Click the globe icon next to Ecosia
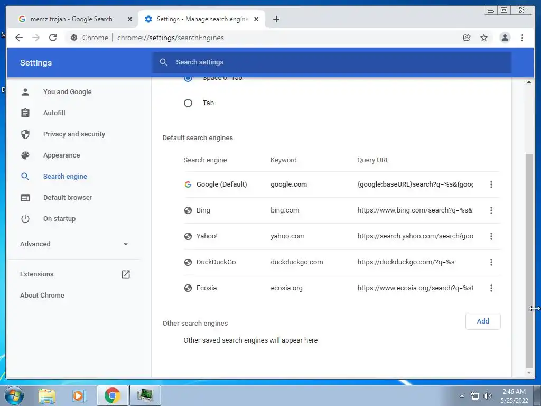 [x=188, y=288]
